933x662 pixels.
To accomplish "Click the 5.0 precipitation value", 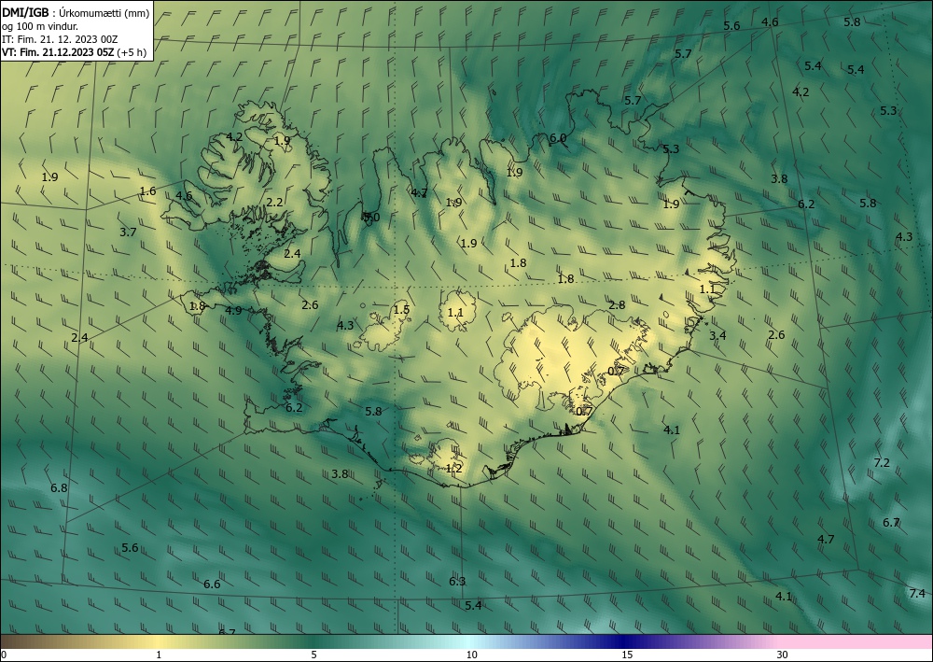I will (371, 218).
